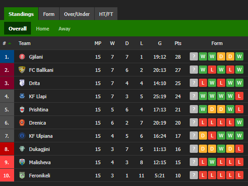This screenshot has height=186, width=248.
Task: Click Gjilani's upcoming match question-mark box
Action: (194, 56)
